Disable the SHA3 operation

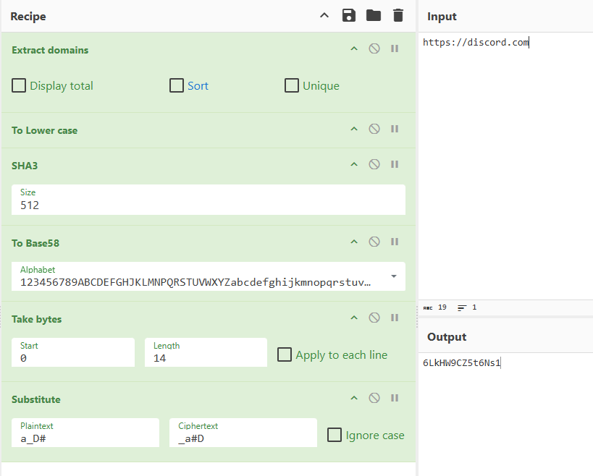coord(374,165)
